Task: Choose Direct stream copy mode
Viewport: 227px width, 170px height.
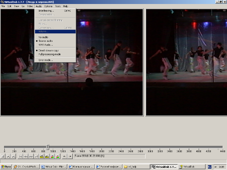Action: 49,50
